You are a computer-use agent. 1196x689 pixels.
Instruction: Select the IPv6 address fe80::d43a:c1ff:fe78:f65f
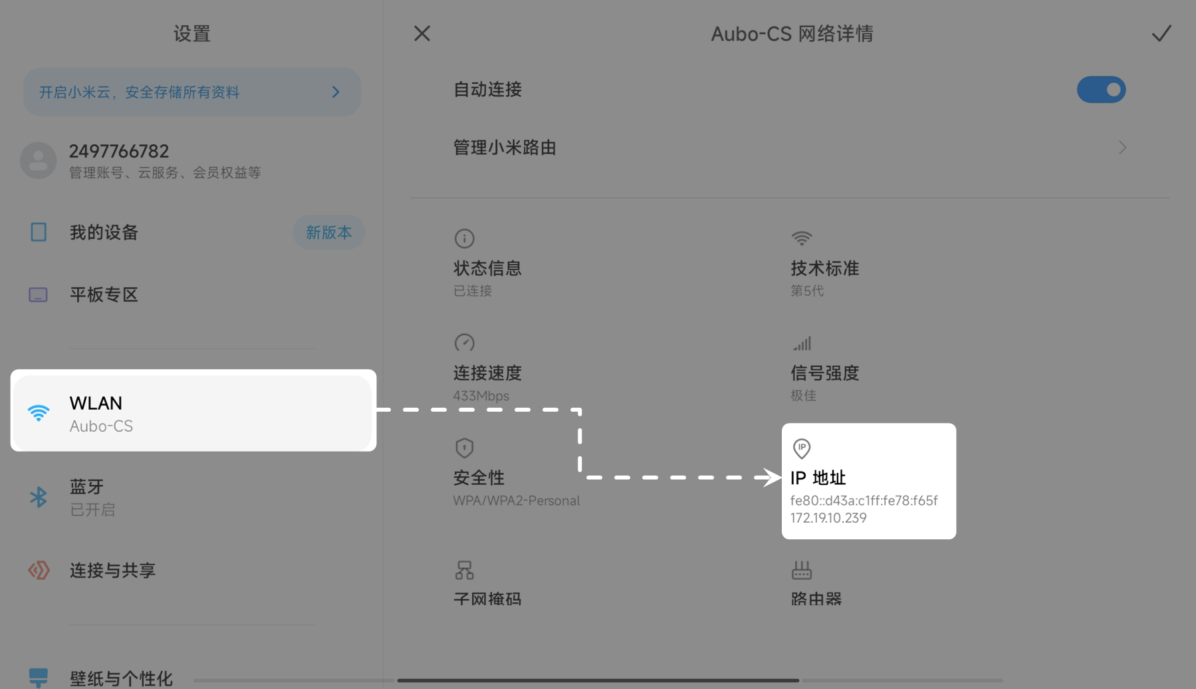864,500
